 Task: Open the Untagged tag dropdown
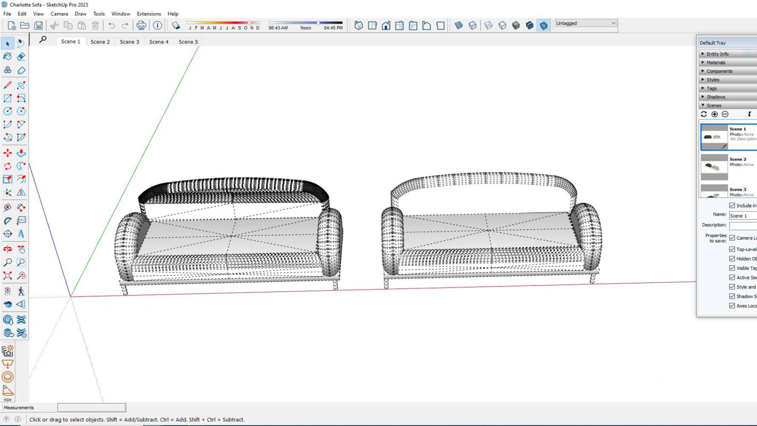(586, 23)
